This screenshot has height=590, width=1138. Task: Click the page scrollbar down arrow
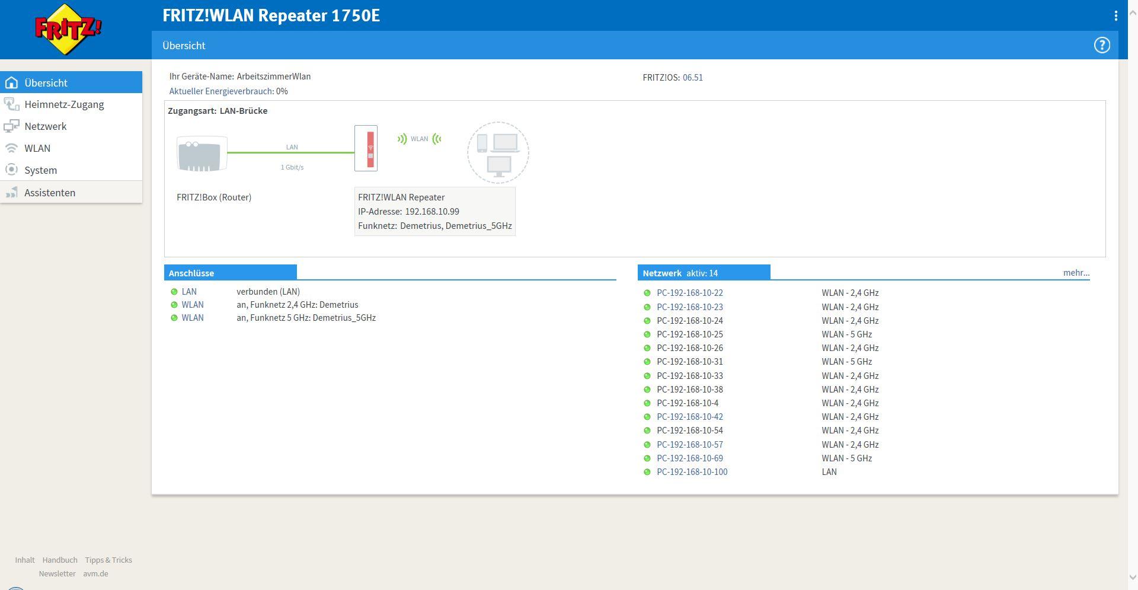[x=1133, y=577]
